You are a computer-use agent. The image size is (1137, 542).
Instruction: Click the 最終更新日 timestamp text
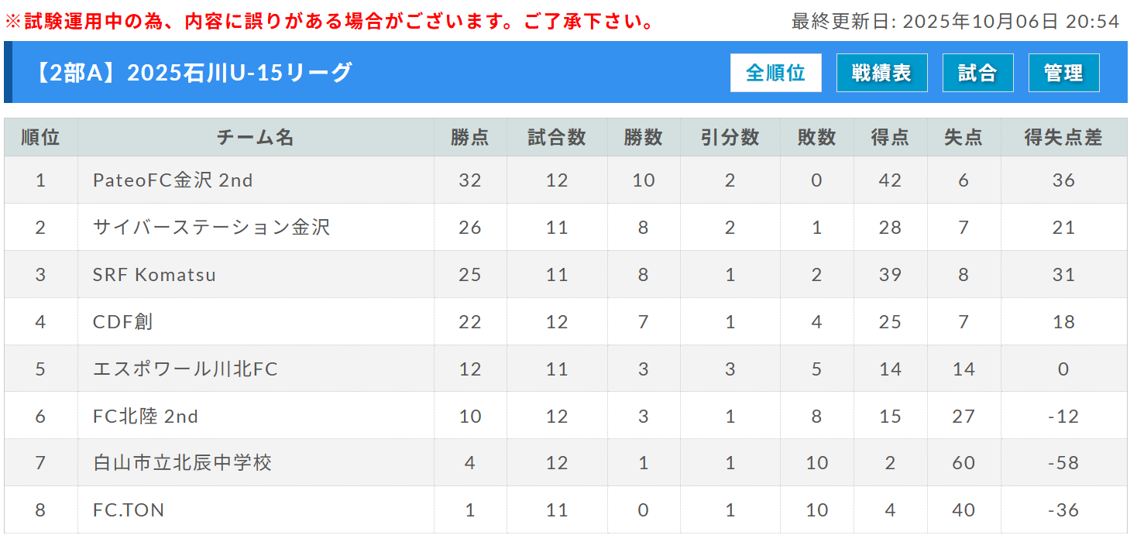955,21
